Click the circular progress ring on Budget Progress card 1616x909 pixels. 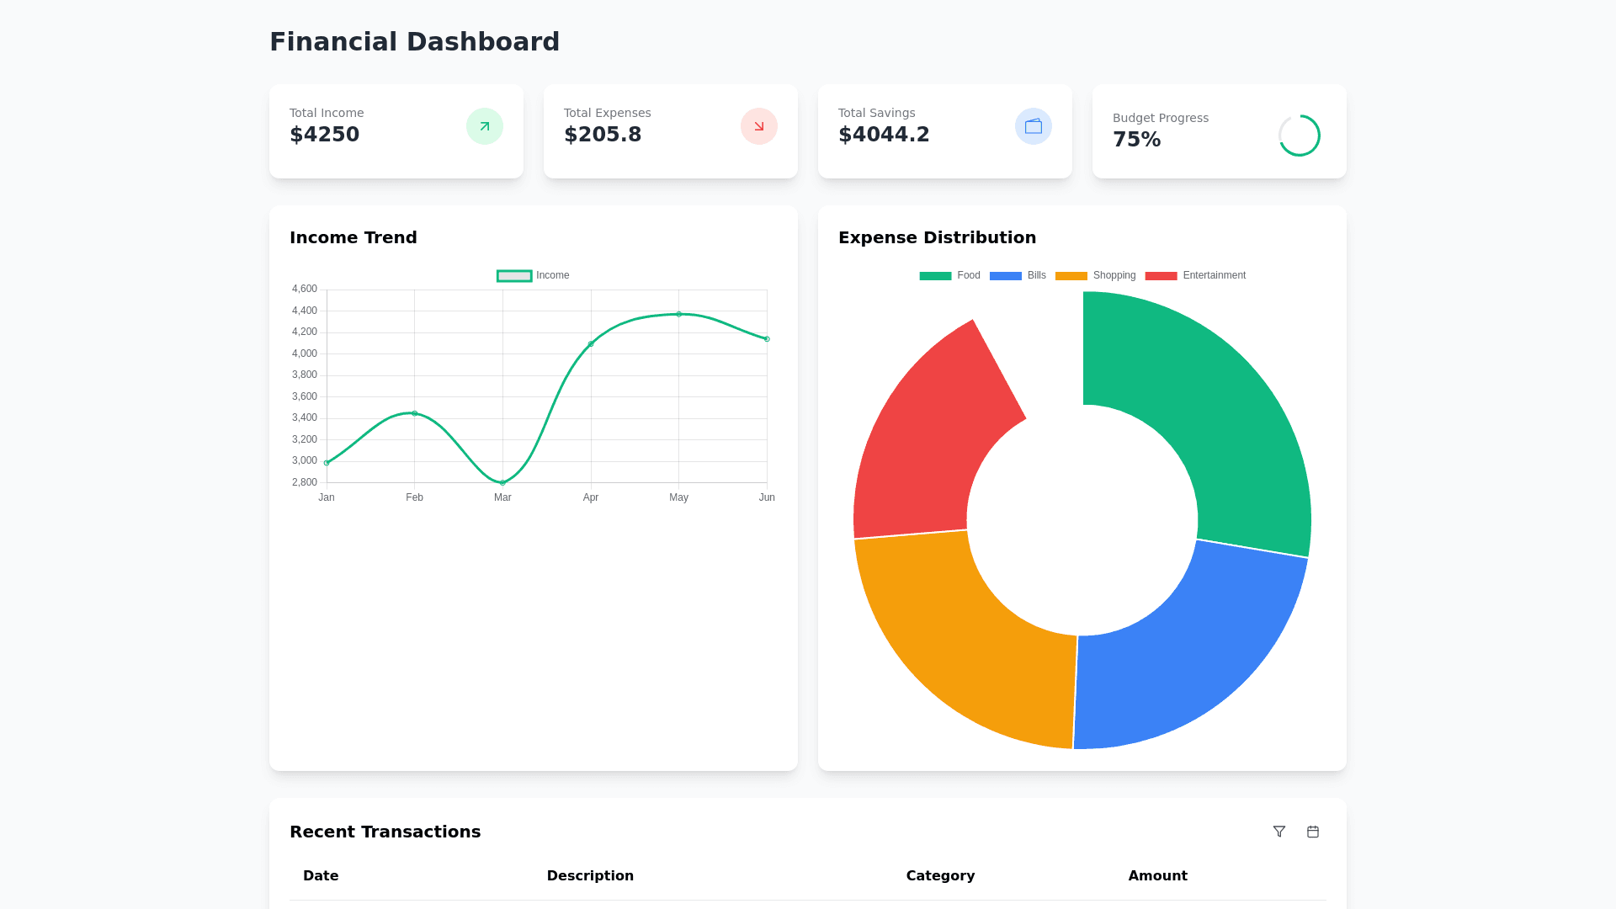click(1299, 135)
